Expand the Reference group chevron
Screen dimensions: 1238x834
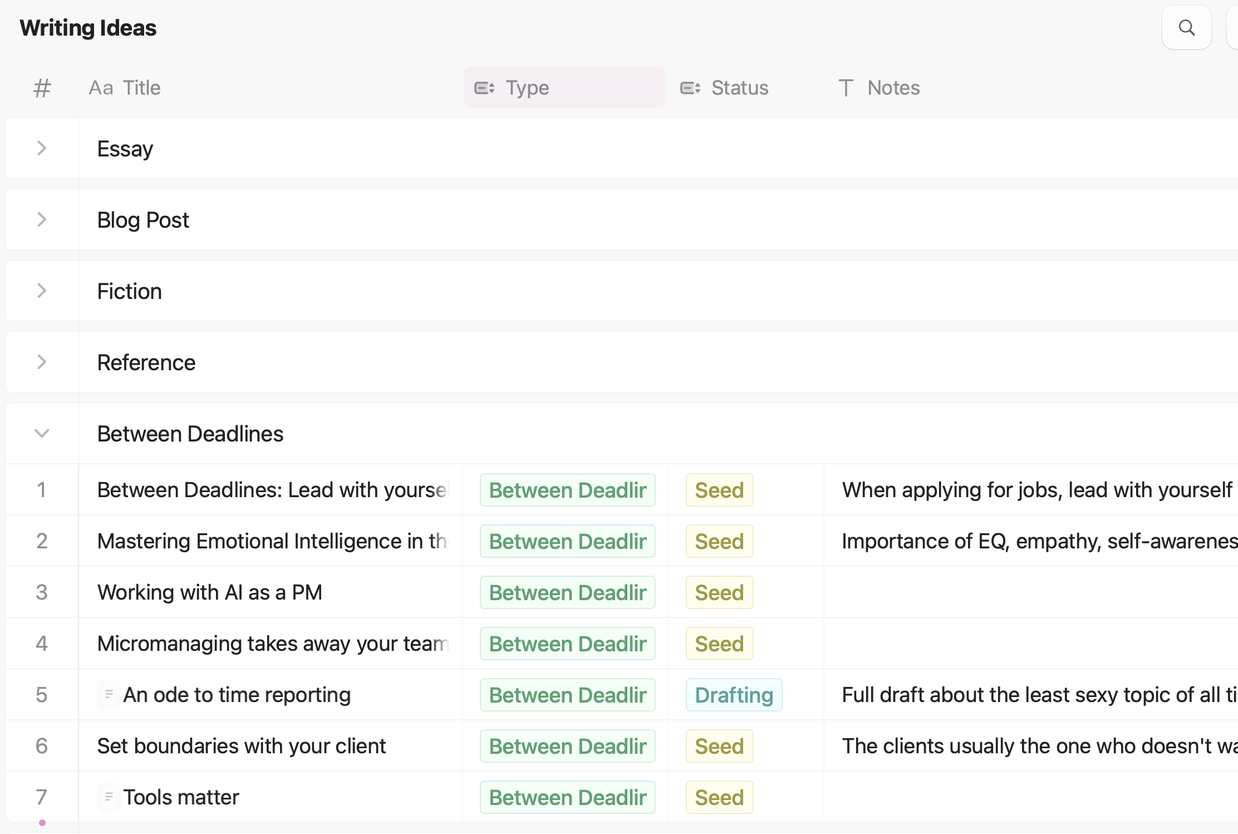[42, 362]
